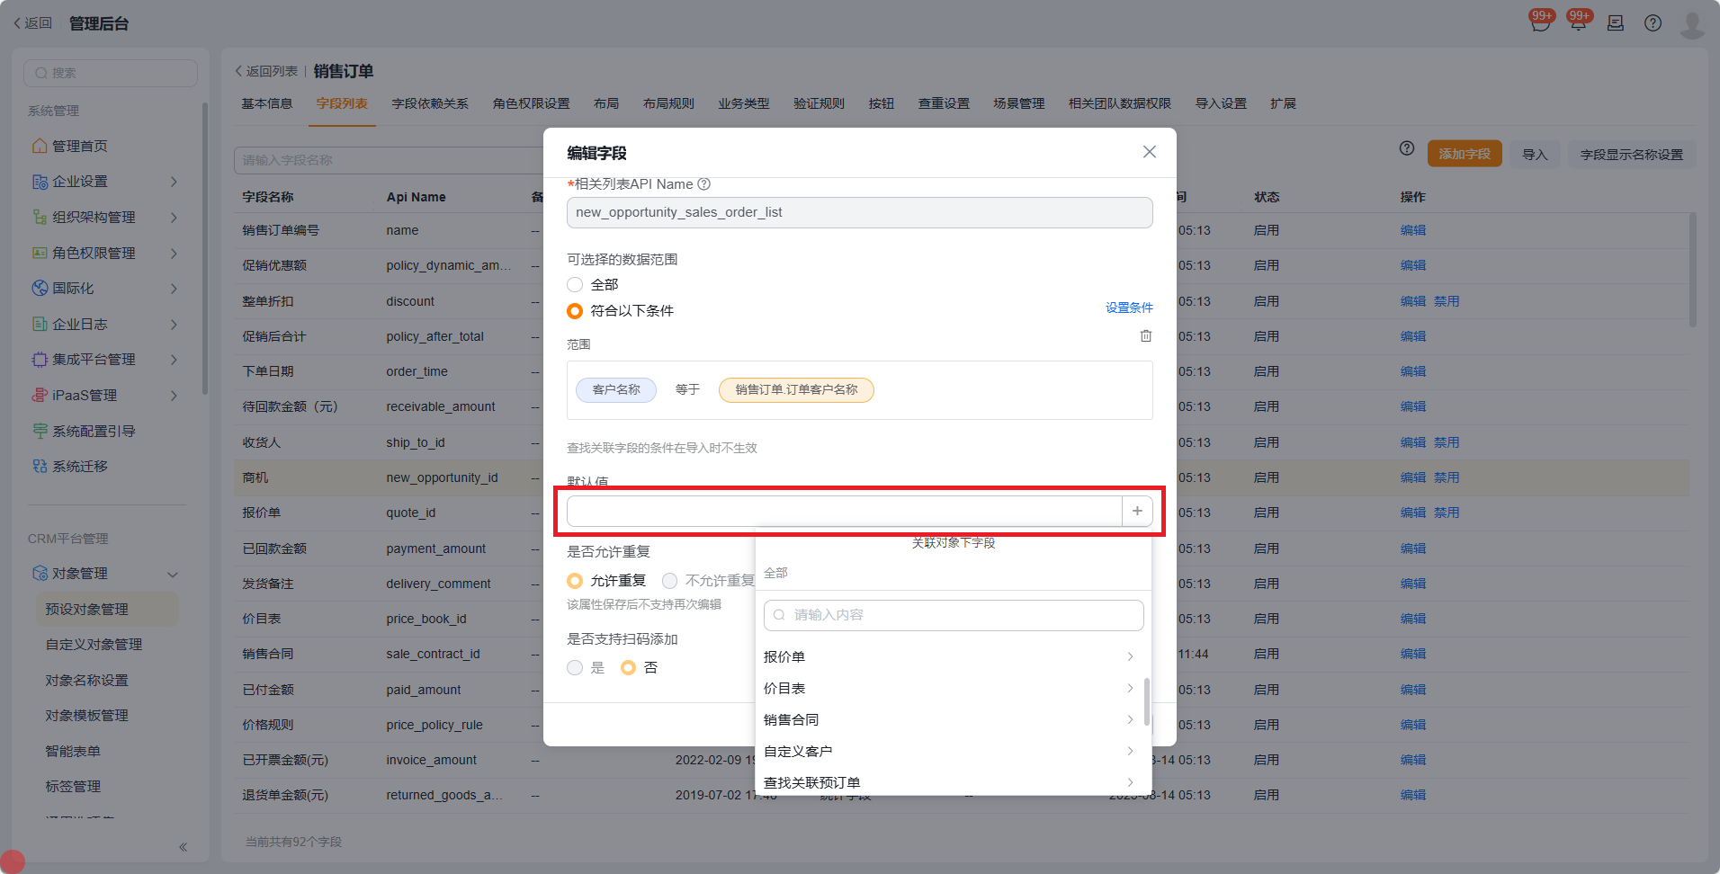
Task: Expand the 企业设置 menu chevron
Action: click(x=174, y=182)
